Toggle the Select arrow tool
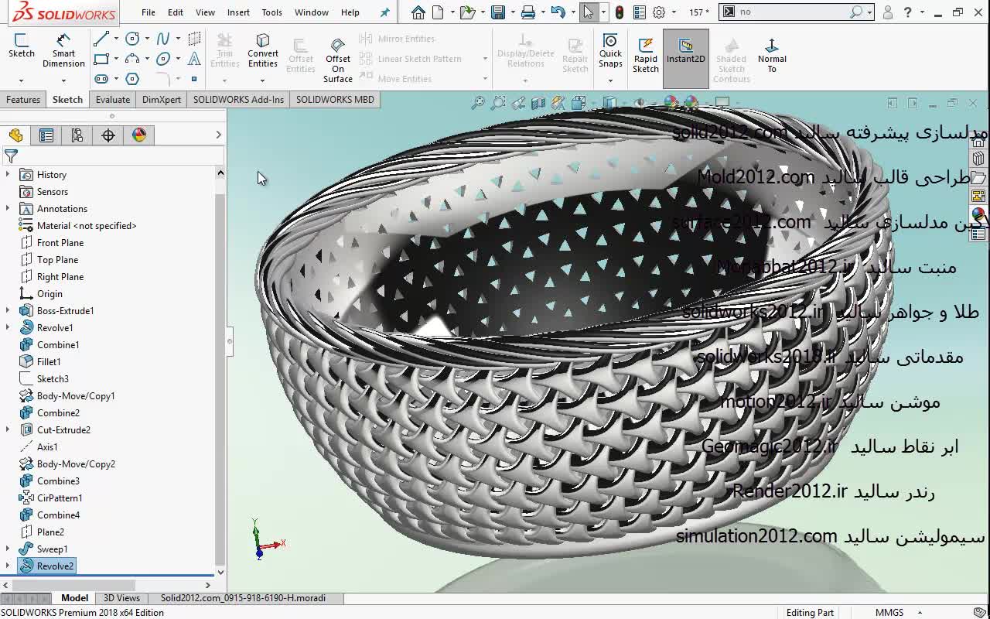The width and height of the screenshot is (990, 619). point(589,12)
